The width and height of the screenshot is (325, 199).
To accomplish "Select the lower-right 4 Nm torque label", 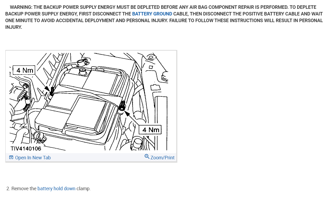I will tap(151, 130).
